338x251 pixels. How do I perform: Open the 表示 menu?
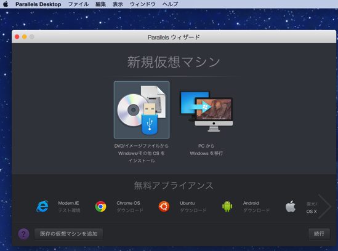coord(118,4)
